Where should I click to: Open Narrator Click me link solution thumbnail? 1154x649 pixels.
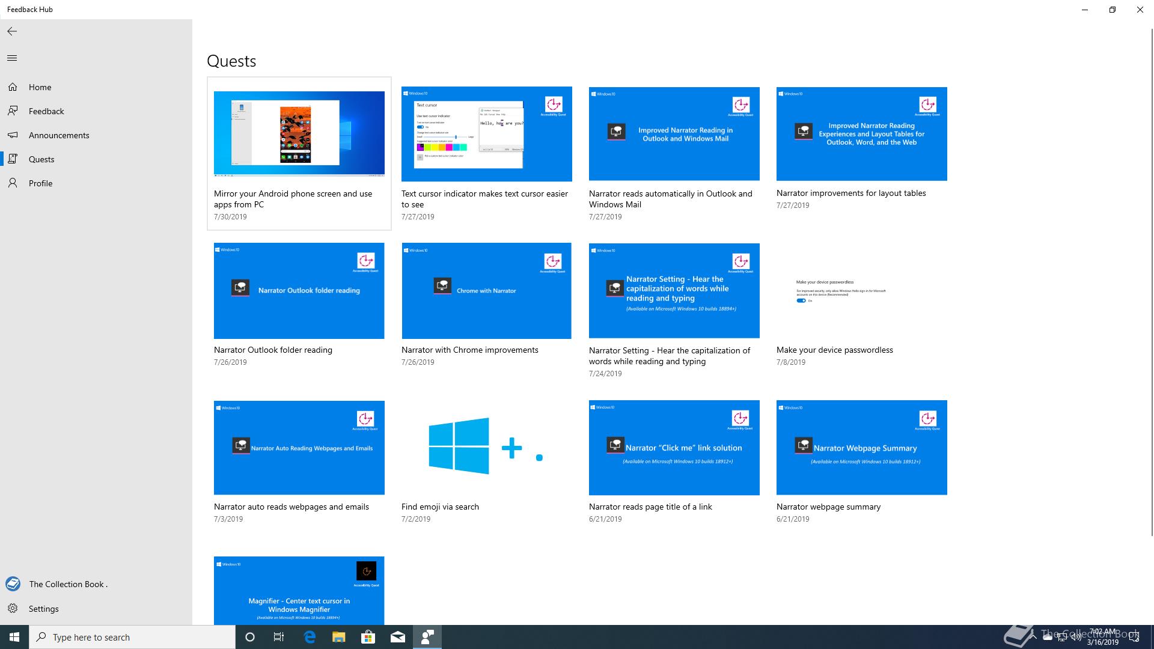(674, 448)
